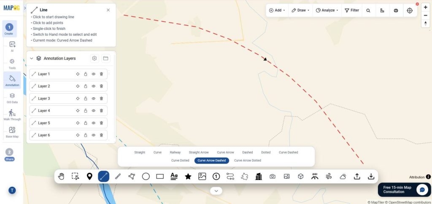The height and width of the screenshot is (204, 432).
Task: Open the user avatar T
Action: click(12, 190)
